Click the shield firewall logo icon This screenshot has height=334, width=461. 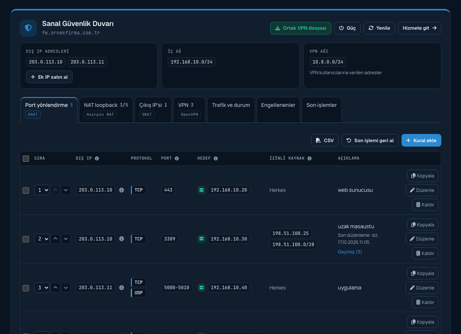pyautogui.click(x=28, y=28)
